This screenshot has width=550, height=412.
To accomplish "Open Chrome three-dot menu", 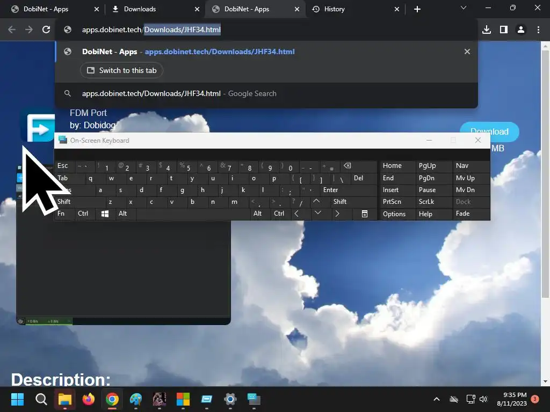I will coord(538,30).
